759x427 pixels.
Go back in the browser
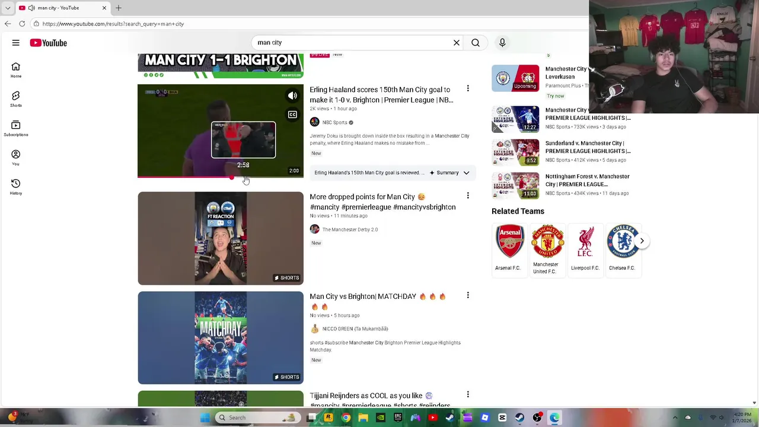[x=8, y=24]
